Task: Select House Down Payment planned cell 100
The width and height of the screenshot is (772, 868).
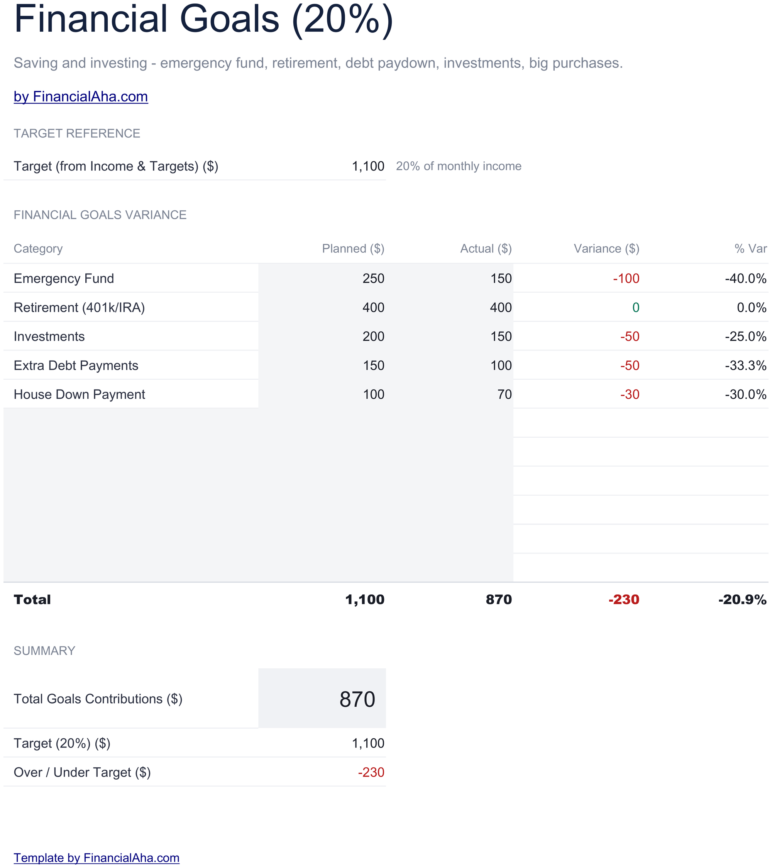Action: click(x=322, y=394)
